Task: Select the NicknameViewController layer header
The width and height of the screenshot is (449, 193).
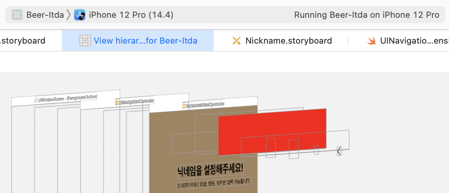Action: [x=203, y=105]
